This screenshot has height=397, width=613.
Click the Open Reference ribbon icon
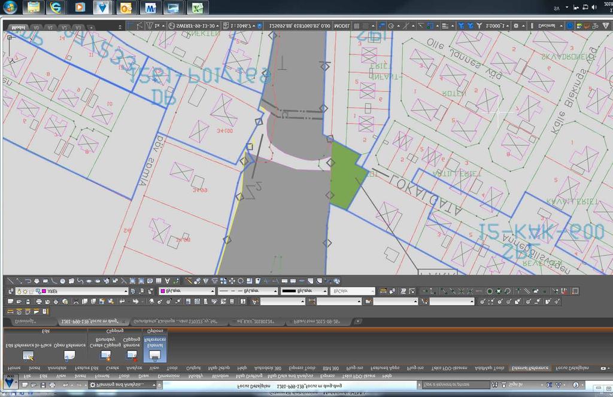coord(69,356)
